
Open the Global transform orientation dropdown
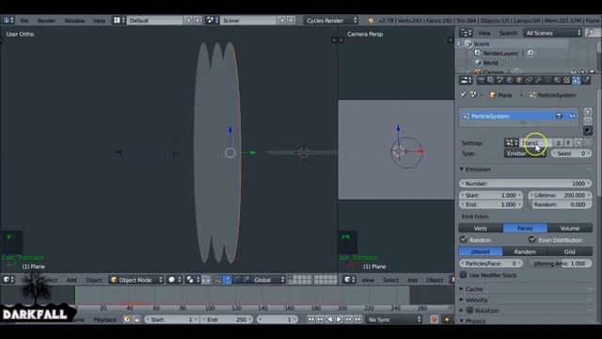[x=268, y=280]
